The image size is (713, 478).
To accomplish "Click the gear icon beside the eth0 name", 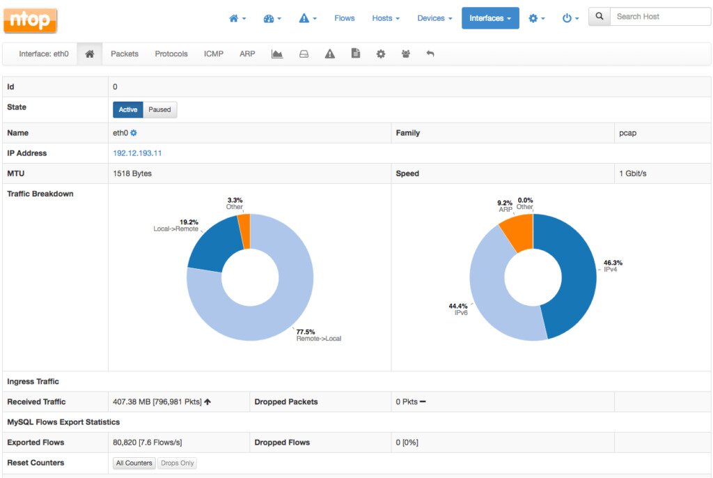I will (x=132, y=132).
